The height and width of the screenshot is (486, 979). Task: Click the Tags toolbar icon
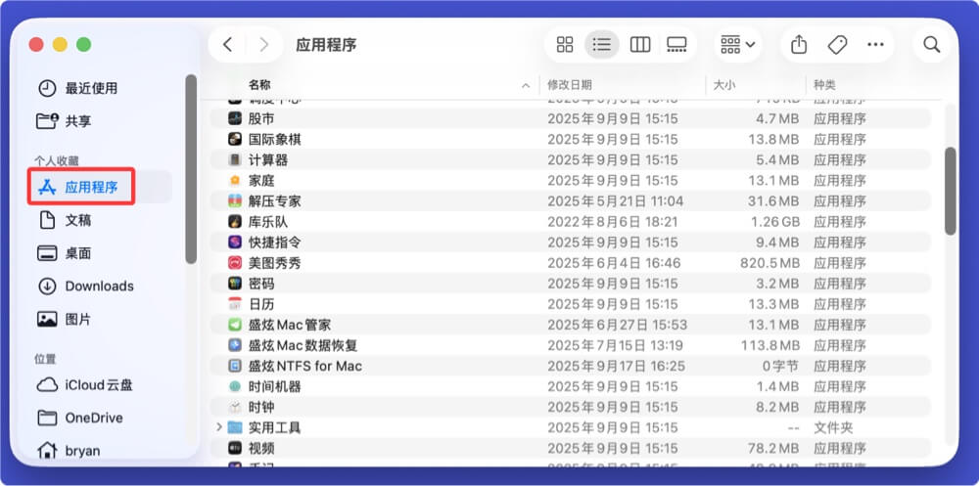(x=837, y=45)
